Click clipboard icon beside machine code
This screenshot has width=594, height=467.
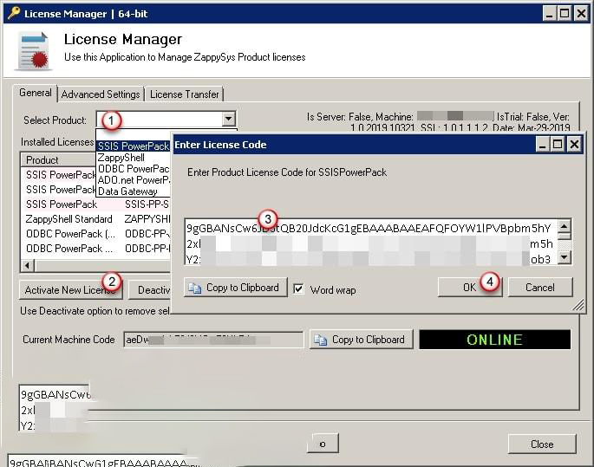pos(320,340)
